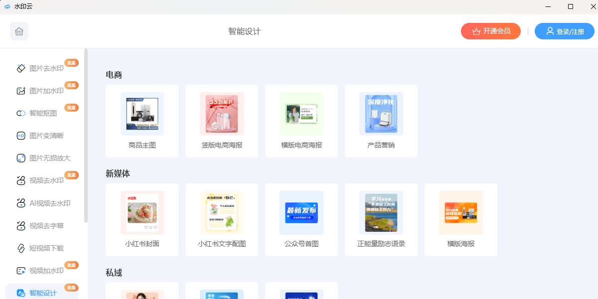Open the 图片去水印 menu item
The width and height of the screenshot is (598, 299).
42,68
